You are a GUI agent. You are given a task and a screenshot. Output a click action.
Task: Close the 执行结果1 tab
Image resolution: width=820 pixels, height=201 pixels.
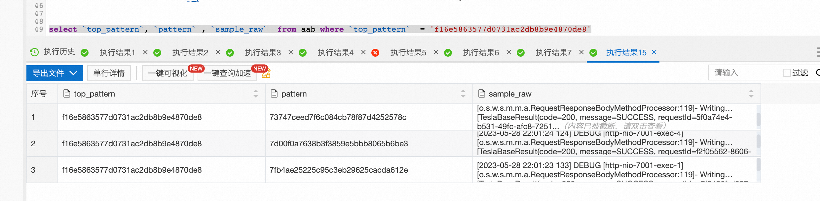(x=145, y=52)
